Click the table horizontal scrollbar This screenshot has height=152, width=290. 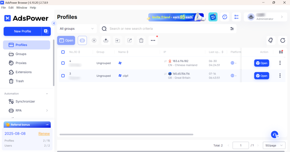click(x=126, y=135)
